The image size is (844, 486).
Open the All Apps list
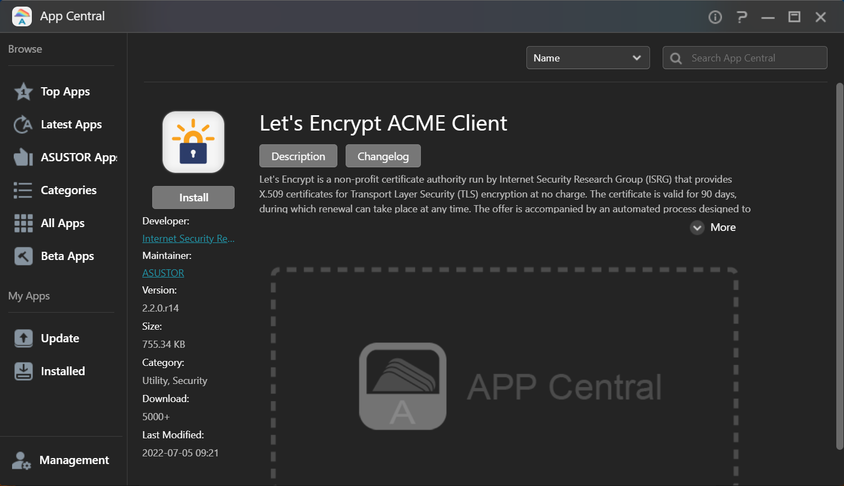click(x=63, y=223)
